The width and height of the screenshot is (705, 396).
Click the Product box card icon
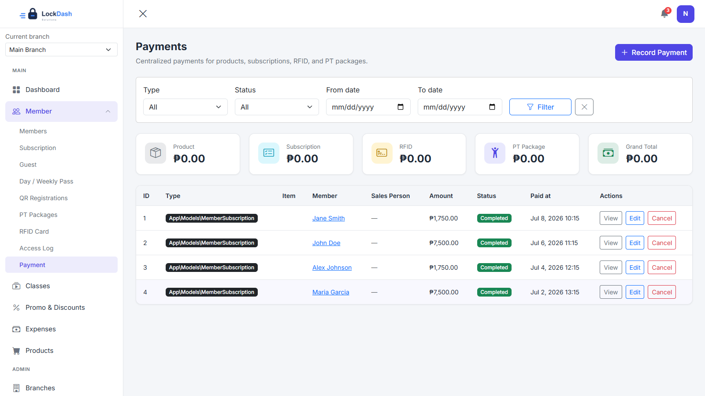156,153
